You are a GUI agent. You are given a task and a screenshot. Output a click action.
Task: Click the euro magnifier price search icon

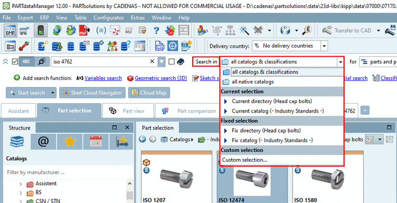click(308, 31)
